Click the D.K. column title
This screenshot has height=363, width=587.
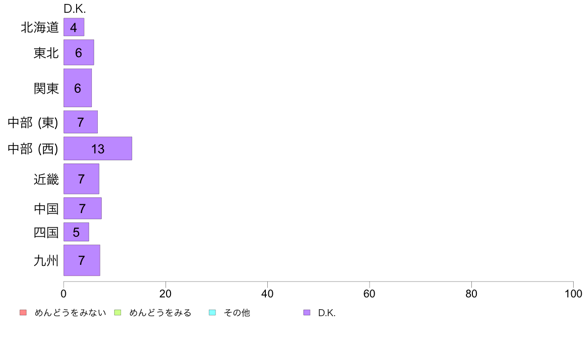[x=75, y=8]
